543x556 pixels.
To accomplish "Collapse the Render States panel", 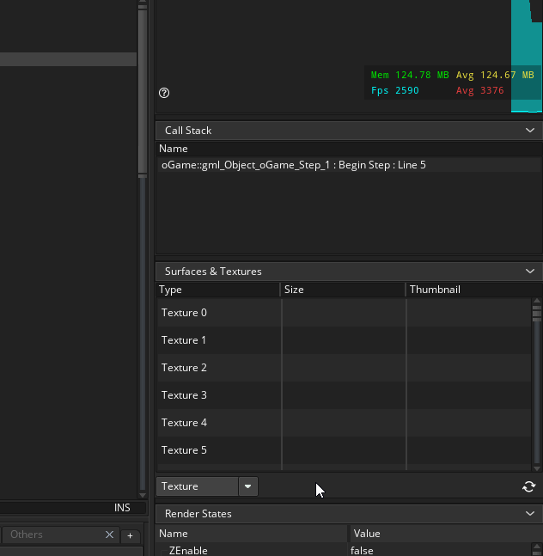I will coord(529,514).
